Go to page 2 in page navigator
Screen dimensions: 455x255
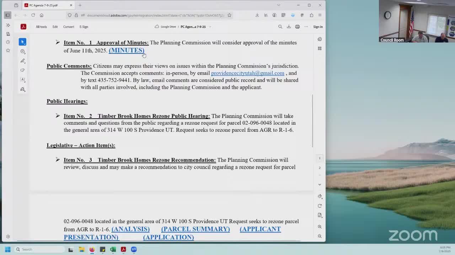point(320,168)
